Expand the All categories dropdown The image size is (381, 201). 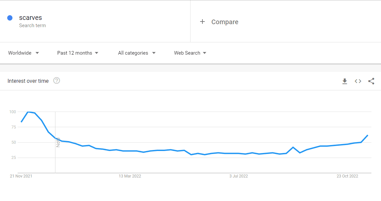point(137,53)
